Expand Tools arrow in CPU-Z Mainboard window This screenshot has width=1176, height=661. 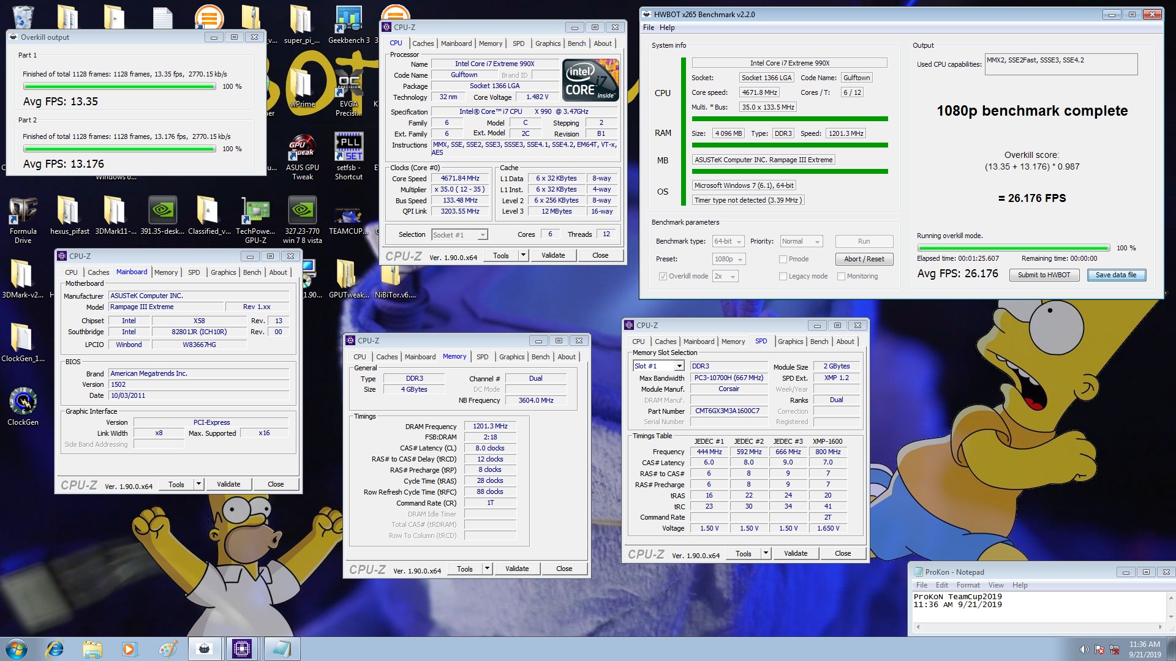198,484
